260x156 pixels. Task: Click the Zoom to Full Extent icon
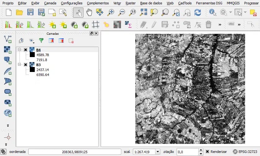point(144,13)
